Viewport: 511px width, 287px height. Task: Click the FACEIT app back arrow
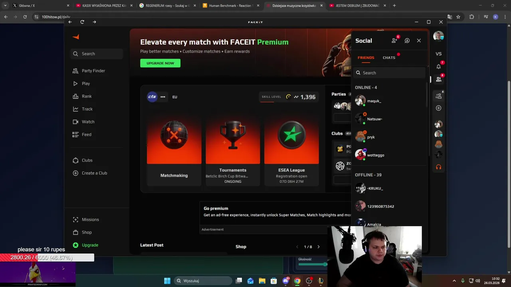click(x=70, y=22)
